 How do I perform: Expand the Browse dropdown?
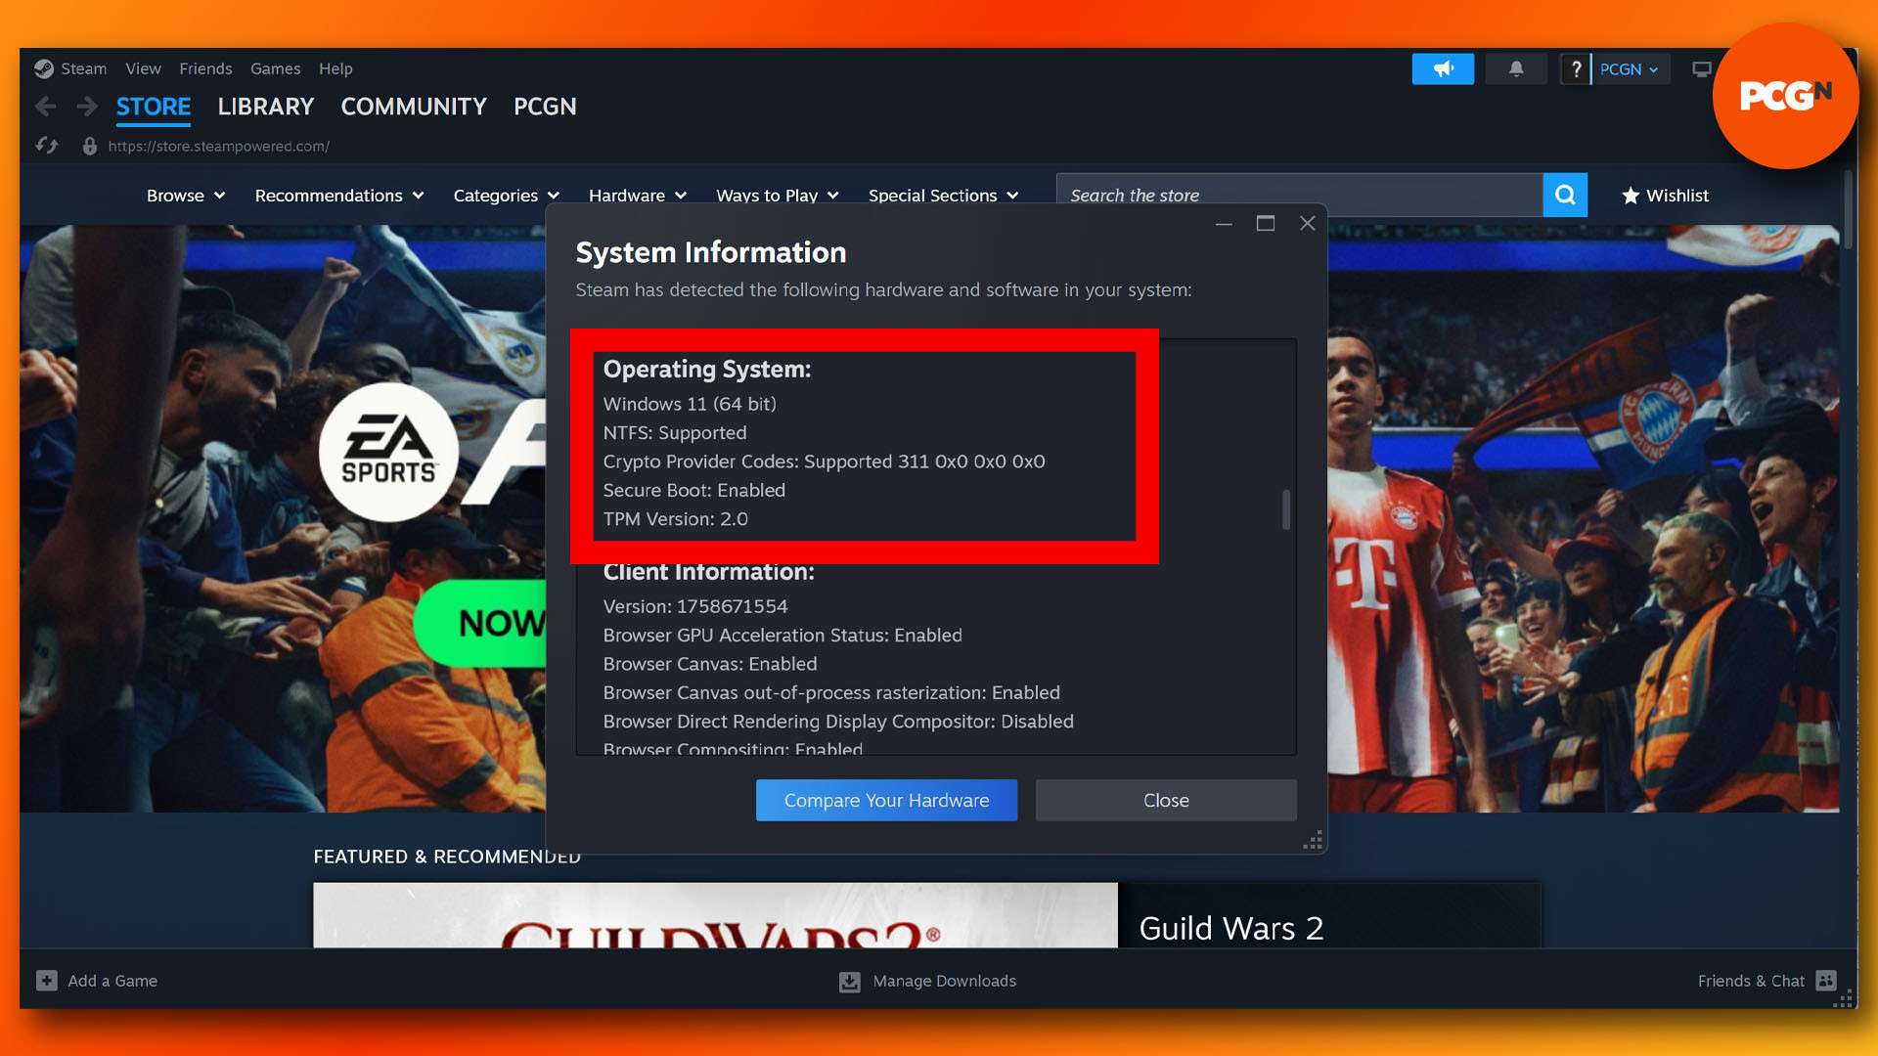(x=186, y=196)
